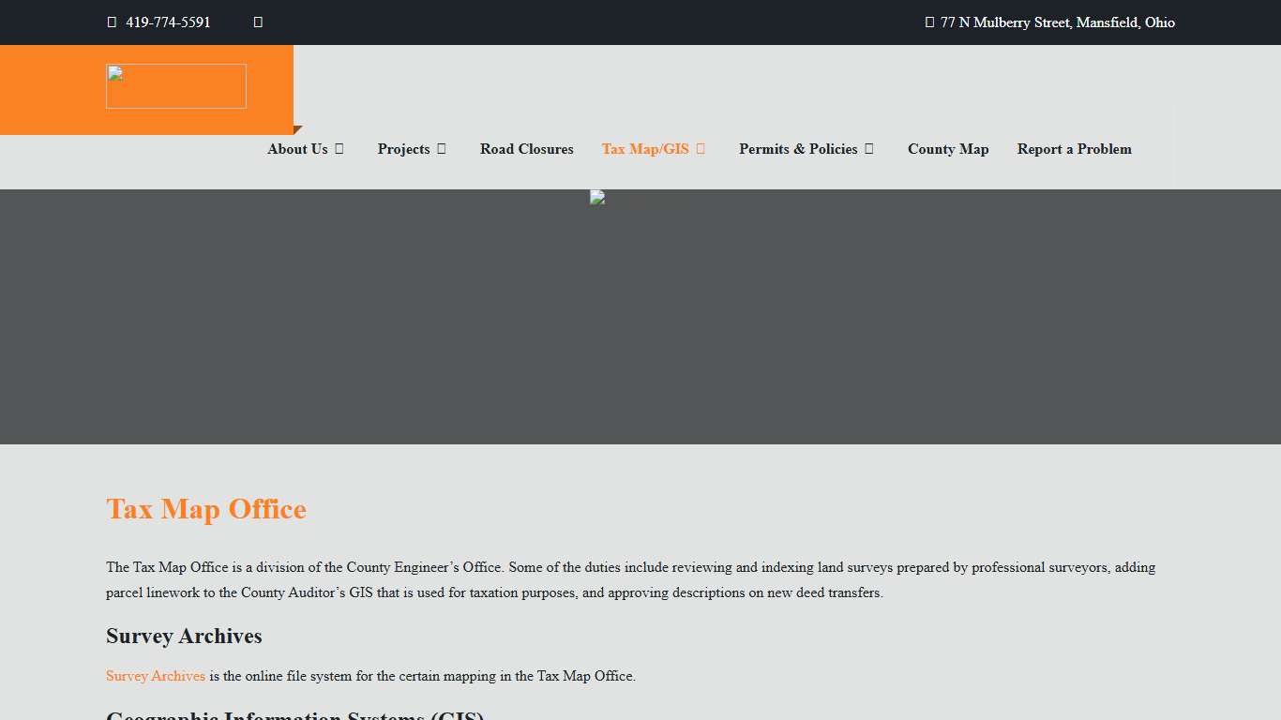Open the Projects menu item
Image resolution: width=1281 pixels, height=720 pixels.
click(x=403, y=149)
